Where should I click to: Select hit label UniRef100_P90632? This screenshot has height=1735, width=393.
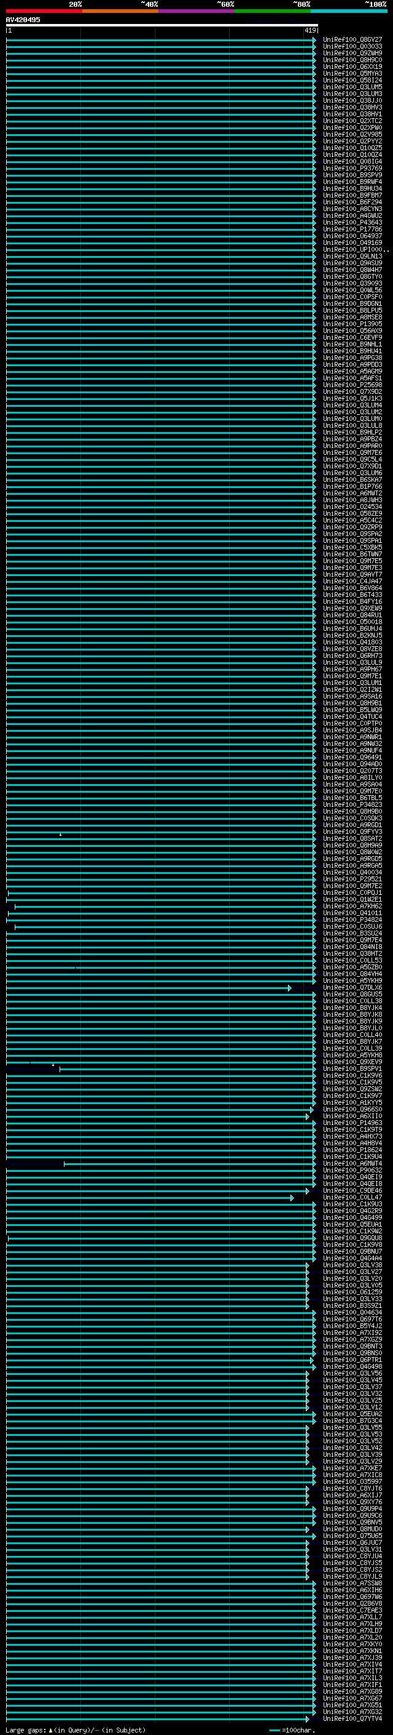[352, 1170]
